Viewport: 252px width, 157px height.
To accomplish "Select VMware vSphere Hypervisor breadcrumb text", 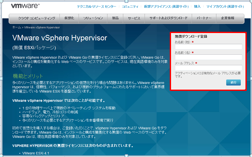I will click(x=42, y=27).
